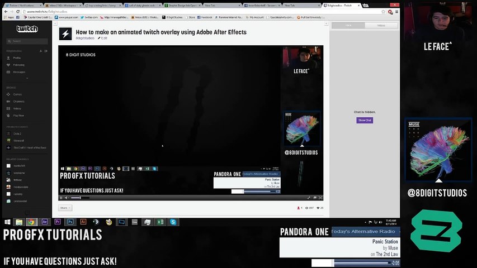Open Premiere Pro from the taskbar
The image size is (477, 268).
coord(58,222)
